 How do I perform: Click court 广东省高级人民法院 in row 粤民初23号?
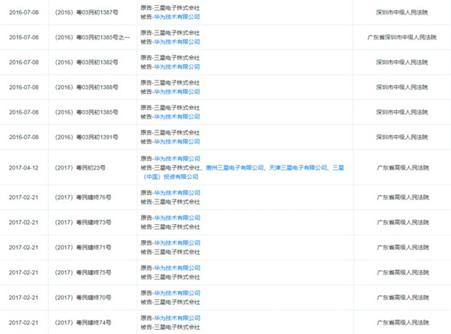[403, 167]
